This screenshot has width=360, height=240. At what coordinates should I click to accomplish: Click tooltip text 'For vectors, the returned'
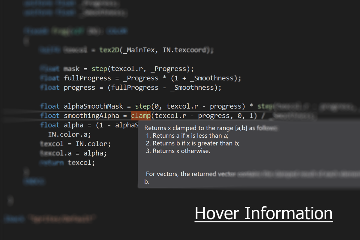coord(181,174)
